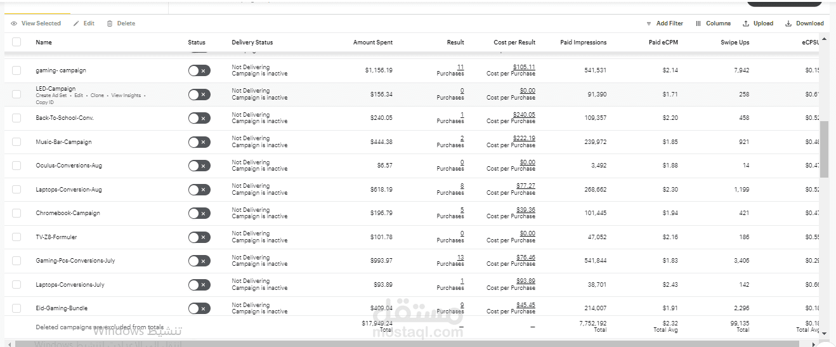
Task: Click the 11 Purchases result link
Action: pyautogui.click(x=460, y=67)
